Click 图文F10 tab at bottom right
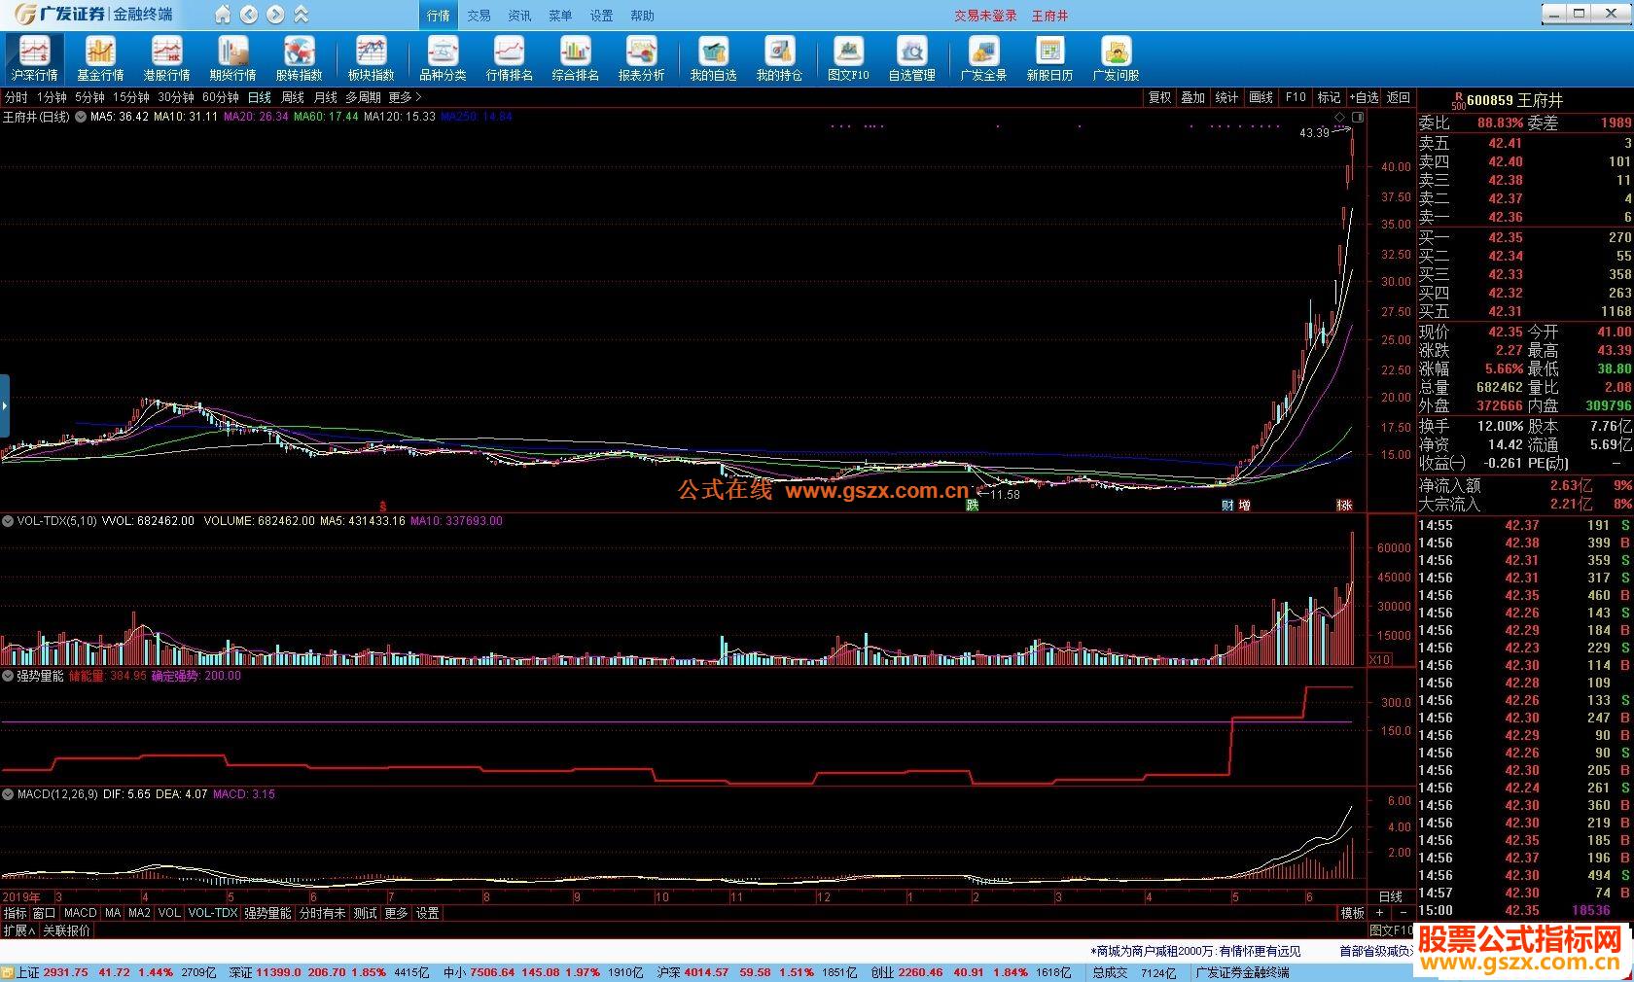 point(1391,930)
